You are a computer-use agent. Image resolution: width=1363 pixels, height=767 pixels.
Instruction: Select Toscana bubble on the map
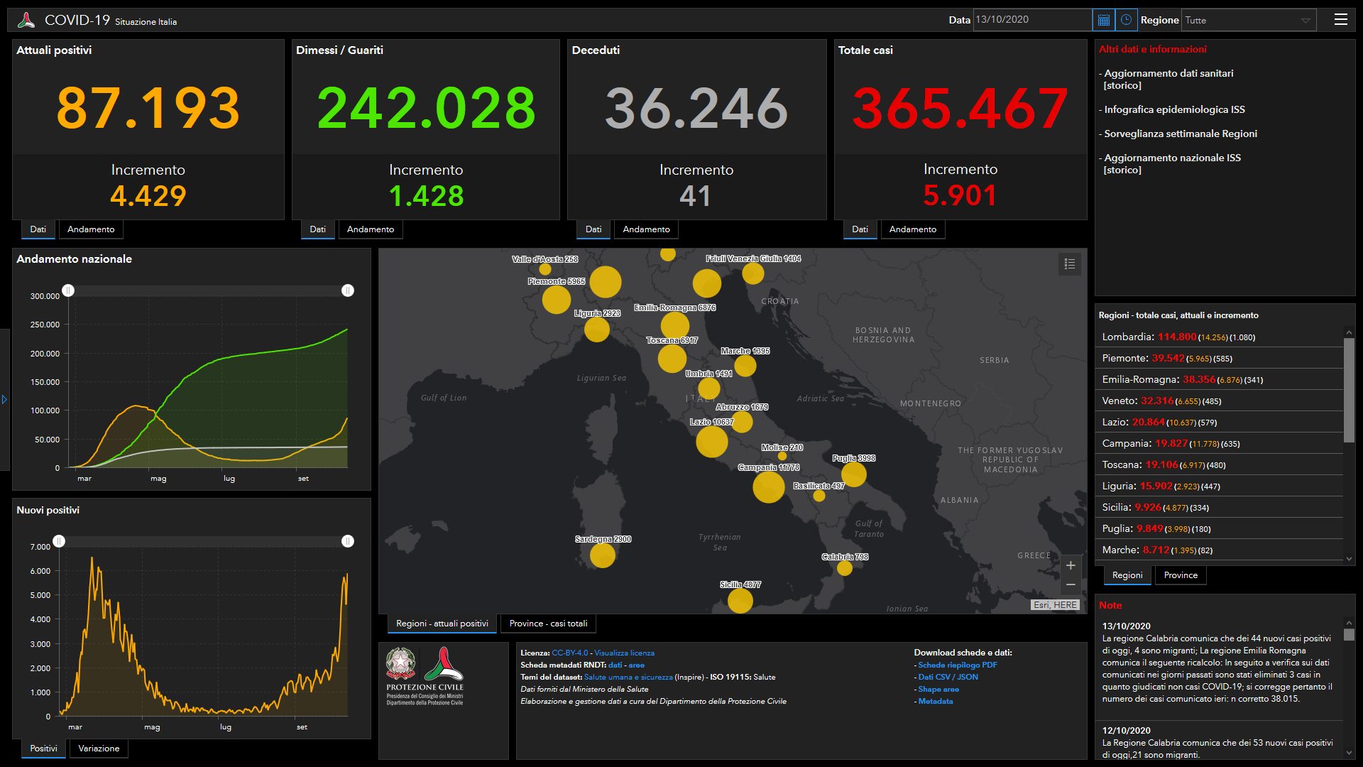[x=672, y=358]
